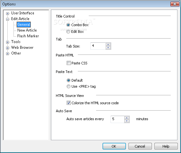Collapse the Edit Article tree node

point(7,19)
